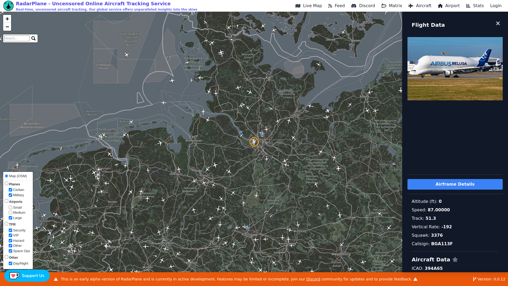This screenshot has height=286, width=508.
Task: Click the search magnifier icon
Action: pos(33,38)
